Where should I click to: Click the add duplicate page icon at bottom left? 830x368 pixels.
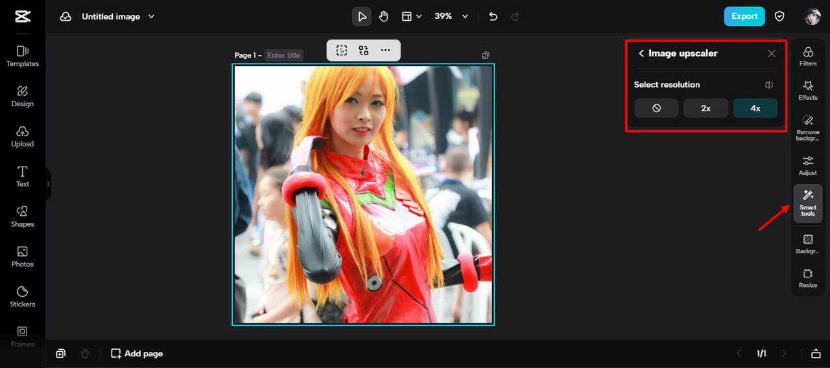tap(60, 354)
